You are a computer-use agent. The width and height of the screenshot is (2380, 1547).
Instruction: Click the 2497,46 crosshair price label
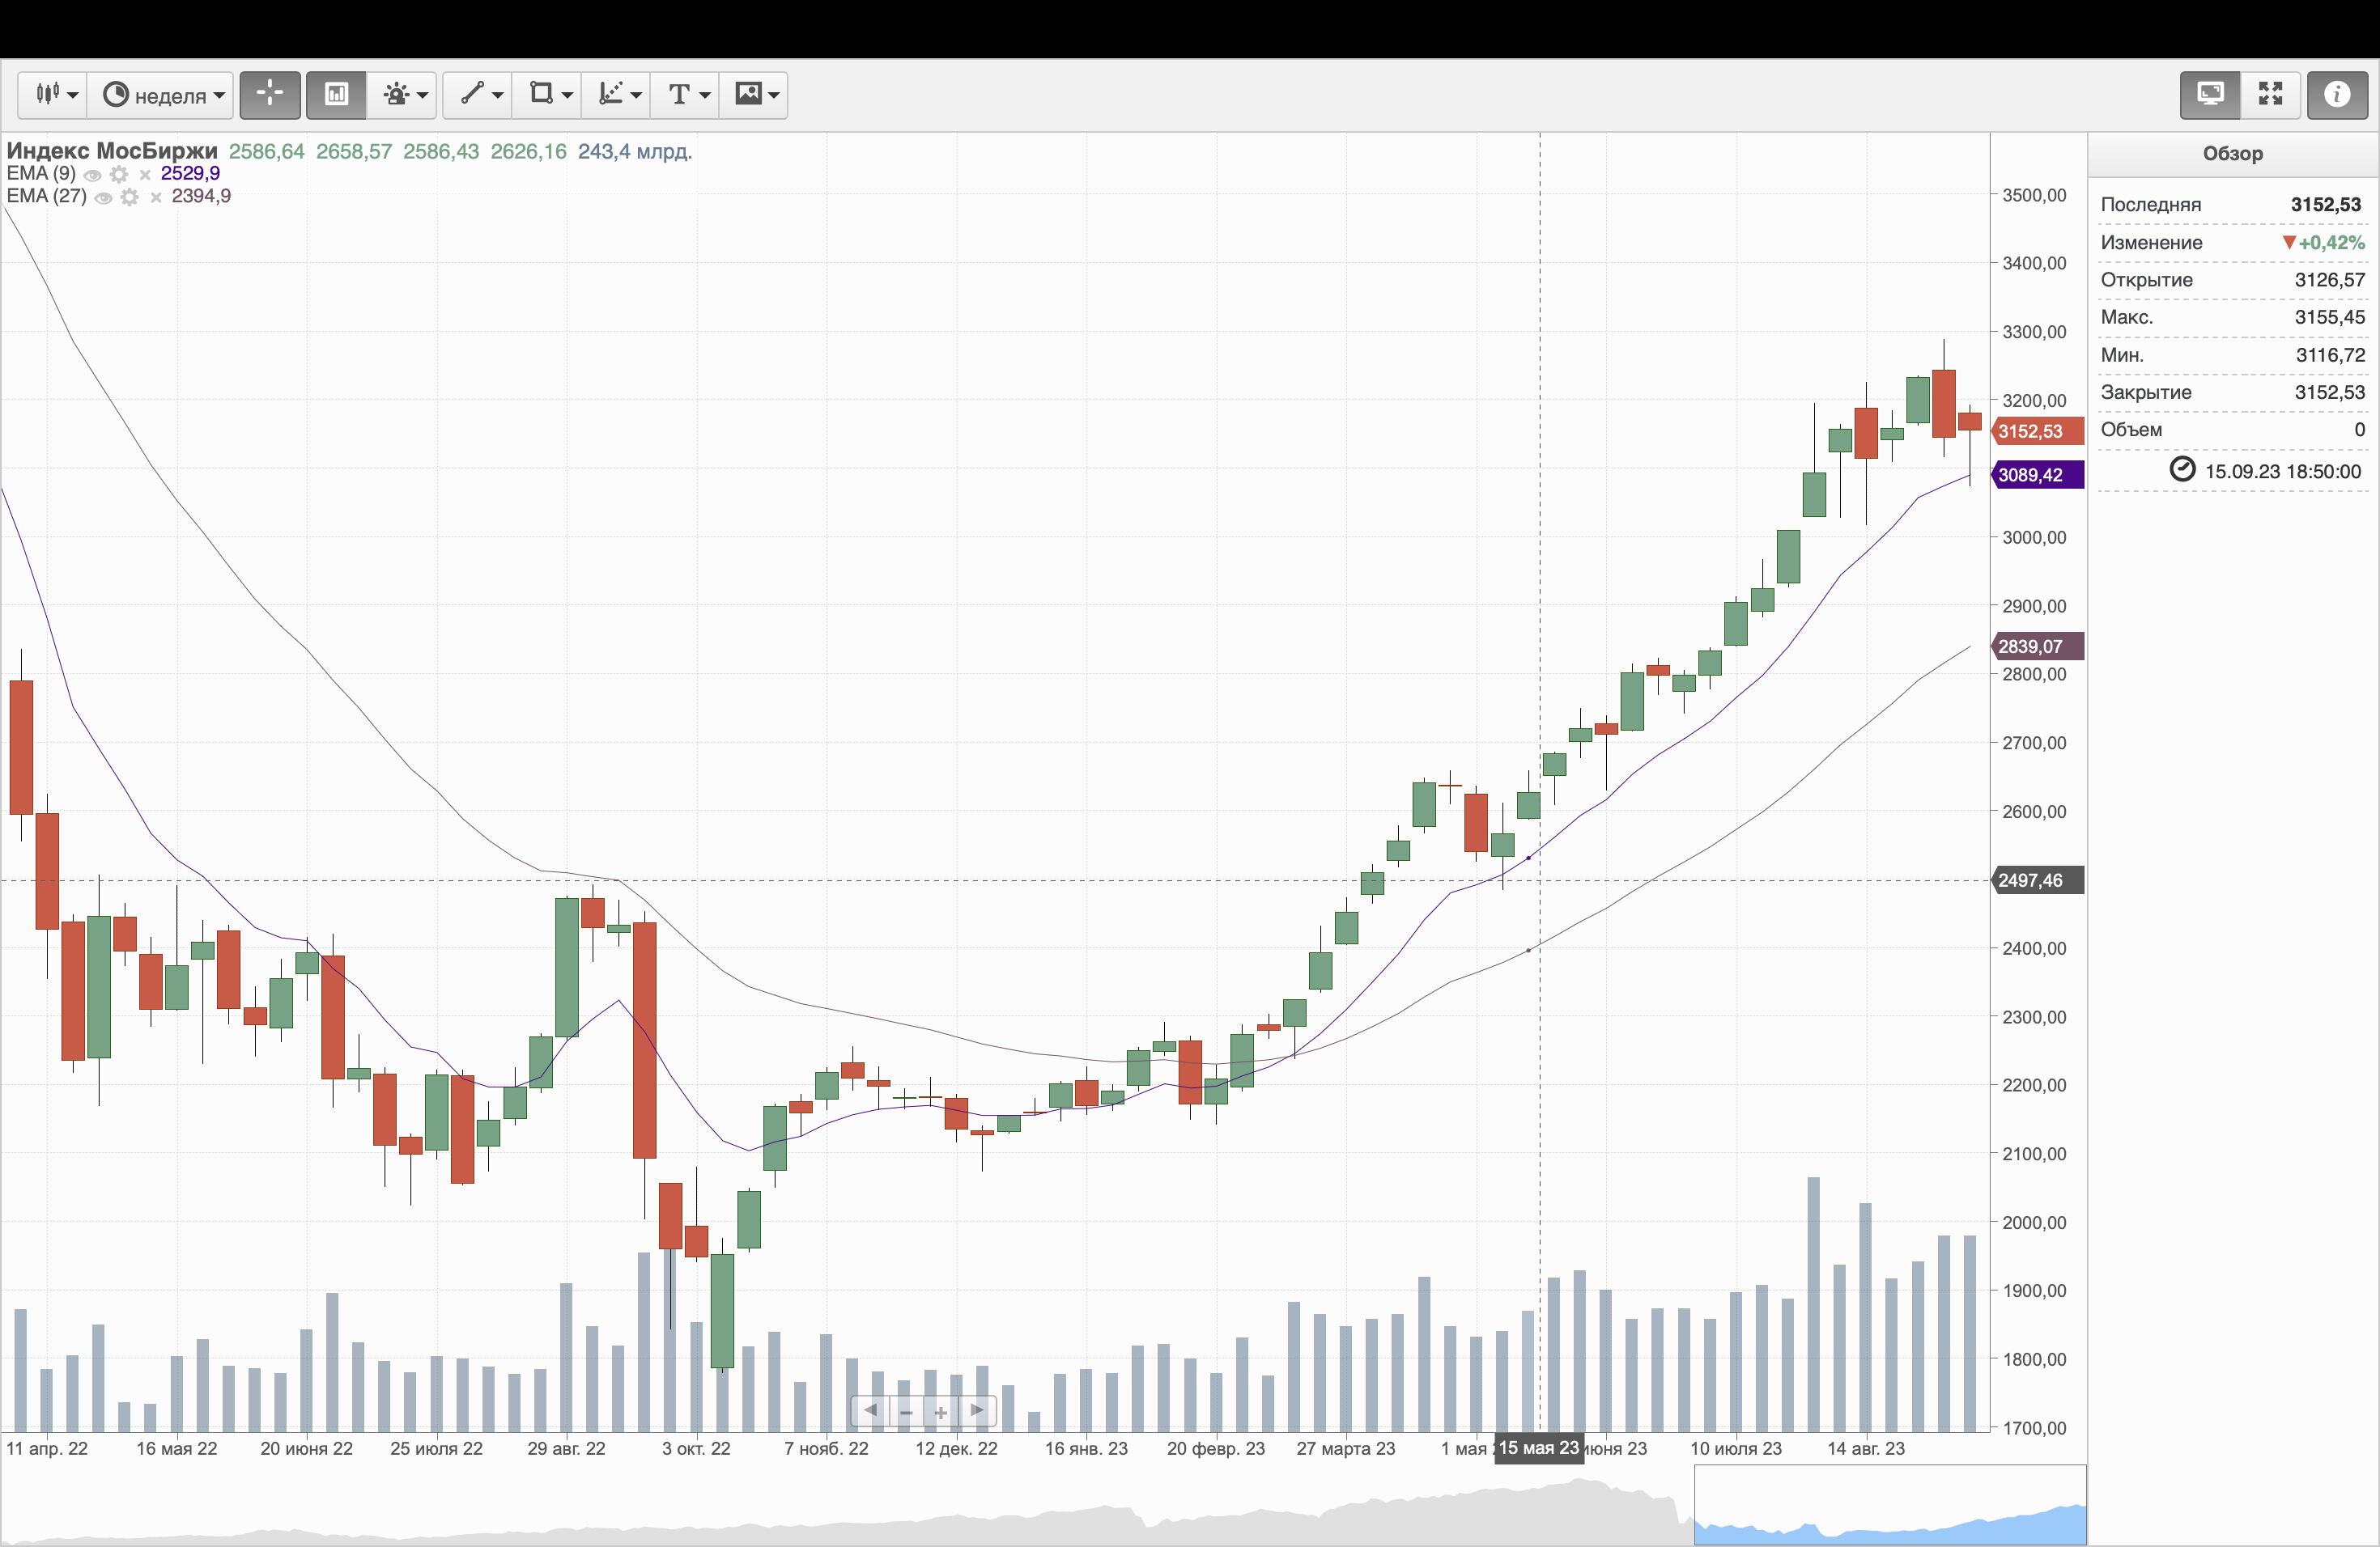[2037, 880]
